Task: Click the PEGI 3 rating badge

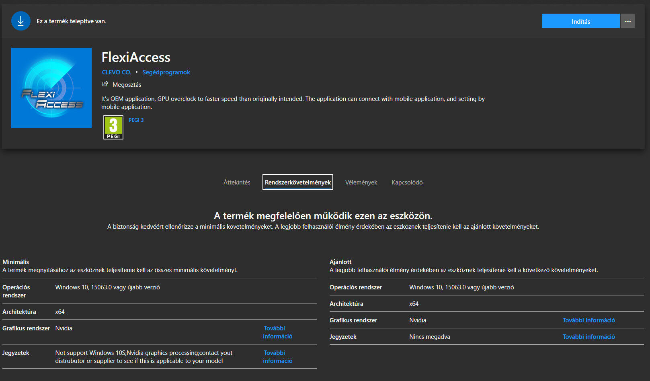Action: tap(113, 127)
